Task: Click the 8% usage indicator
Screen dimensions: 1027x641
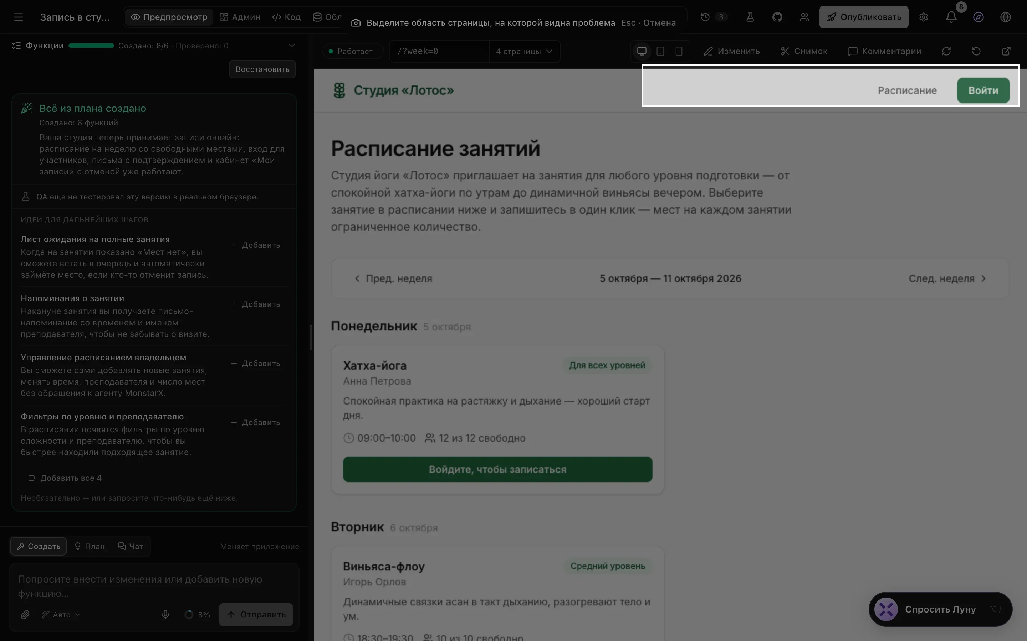Action: 197,614
